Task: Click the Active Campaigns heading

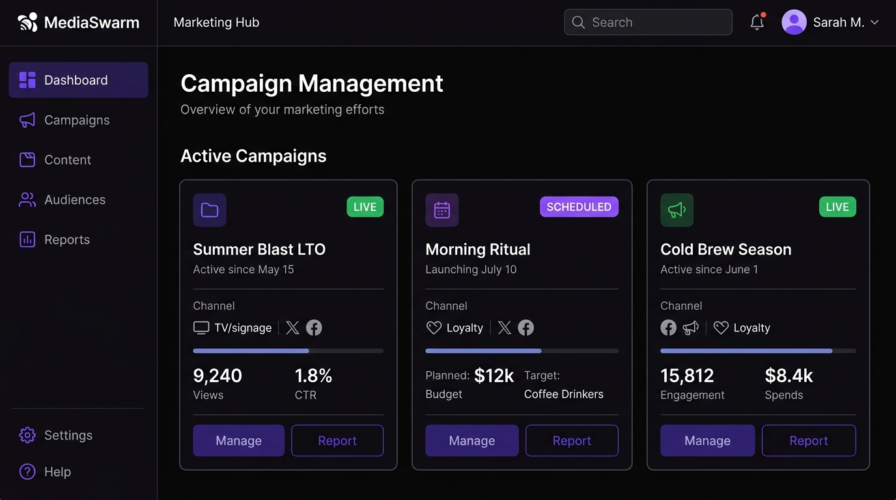Action: (x=253, y=156)
